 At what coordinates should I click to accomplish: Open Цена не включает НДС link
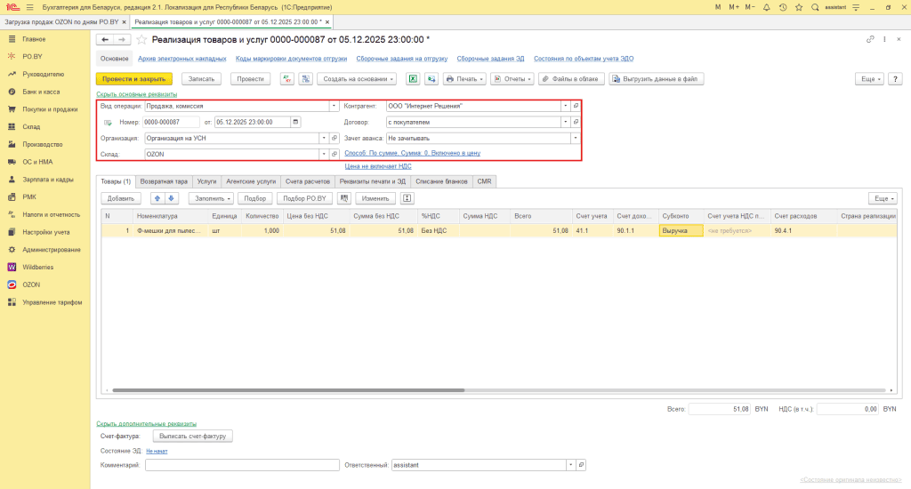[378, 166]
